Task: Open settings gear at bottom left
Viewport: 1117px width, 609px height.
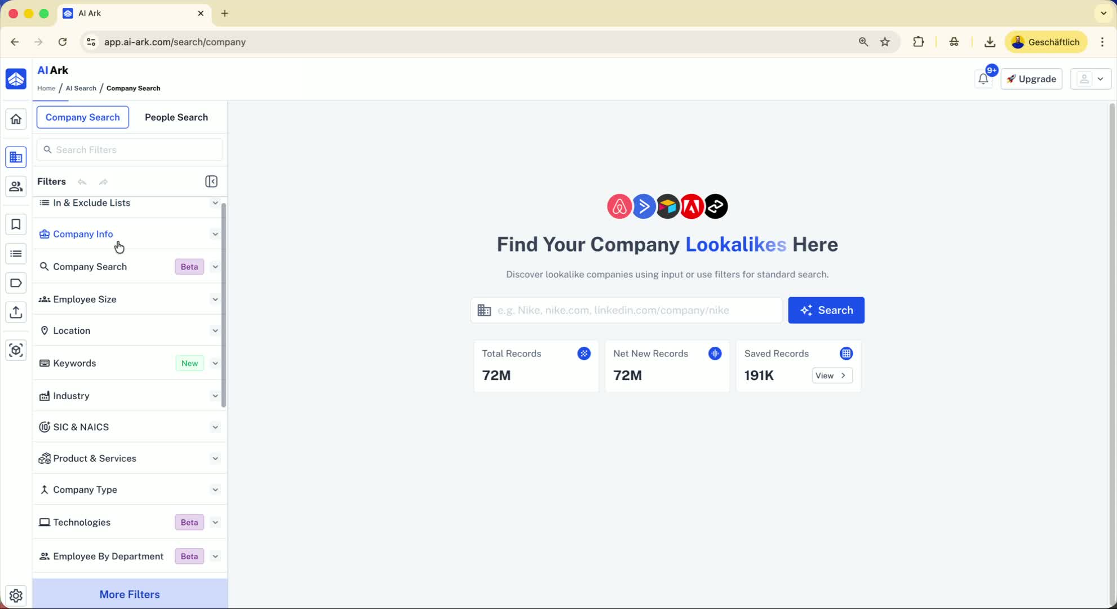Action: 16,595
